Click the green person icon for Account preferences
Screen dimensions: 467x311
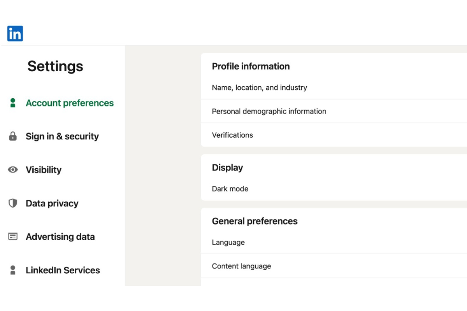click(x=13, y=103)
